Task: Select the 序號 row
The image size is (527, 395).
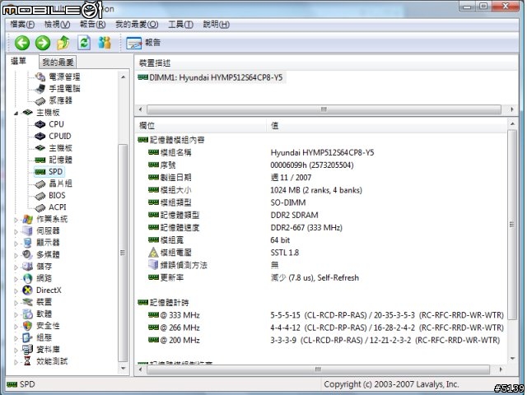Action: (x=321, y=165)
